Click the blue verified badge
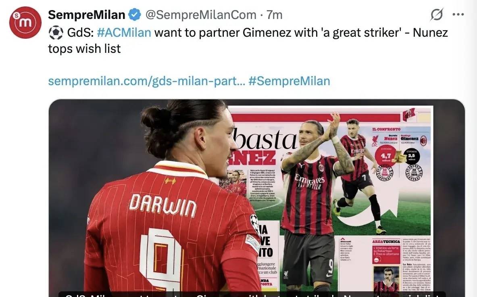 click(135, 15)
